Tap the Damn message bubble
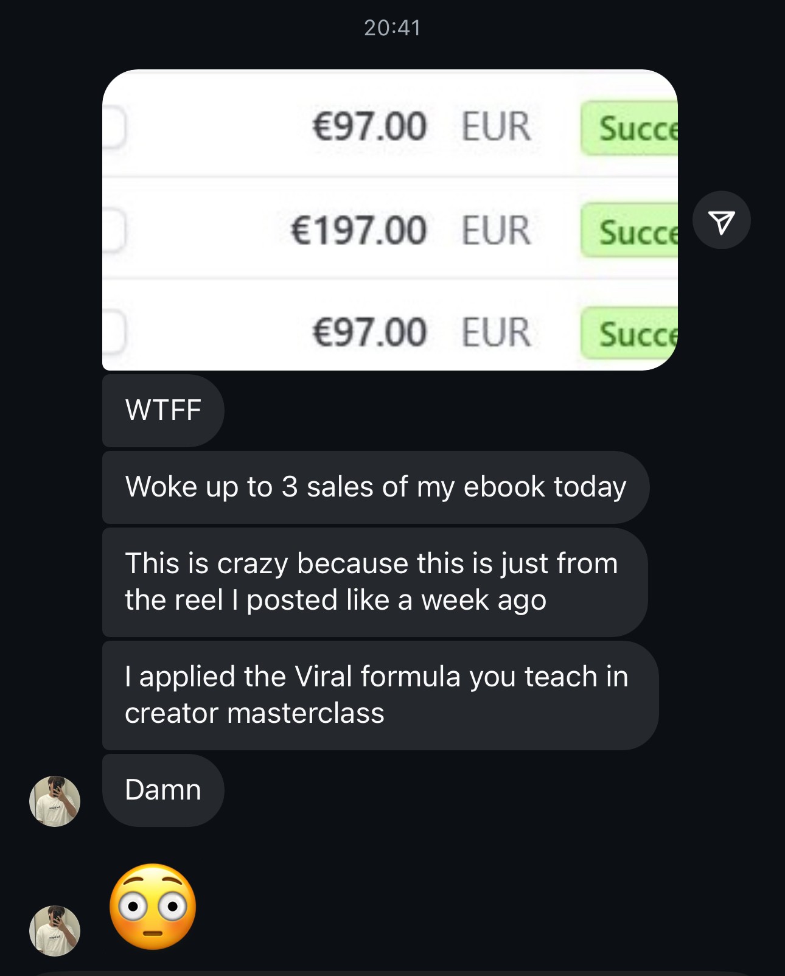785x976 pixels. 163,790
